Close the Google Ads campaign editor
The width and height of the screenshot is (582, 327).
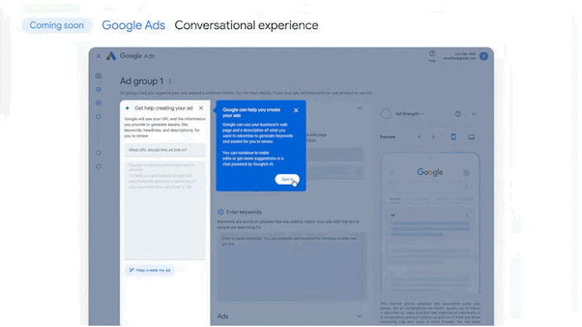(x=98, y=56)
